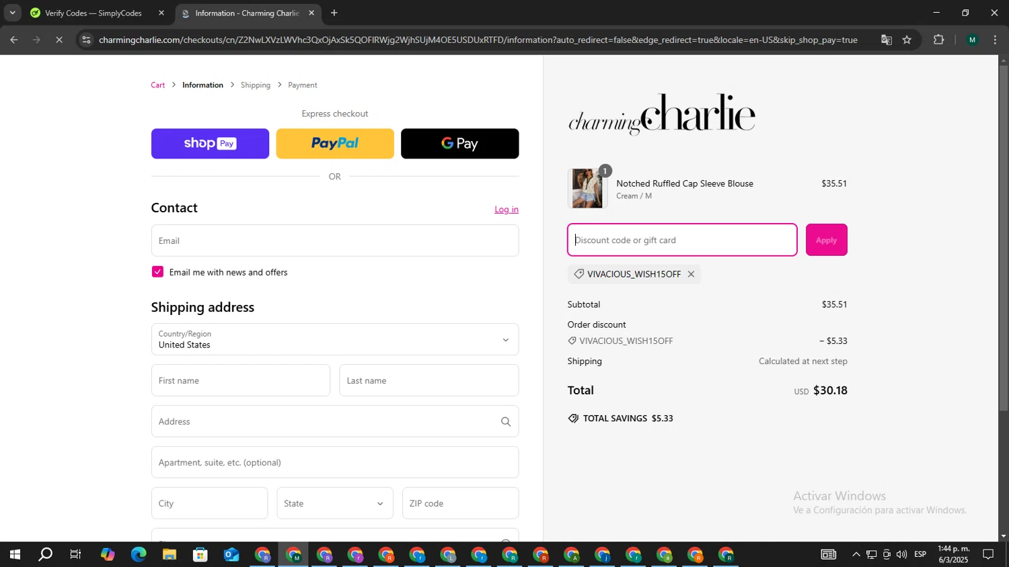View site information icon in address bar
Image resolution: width=1009 pixels, height=567 pixels.
[x=85, y=40]
